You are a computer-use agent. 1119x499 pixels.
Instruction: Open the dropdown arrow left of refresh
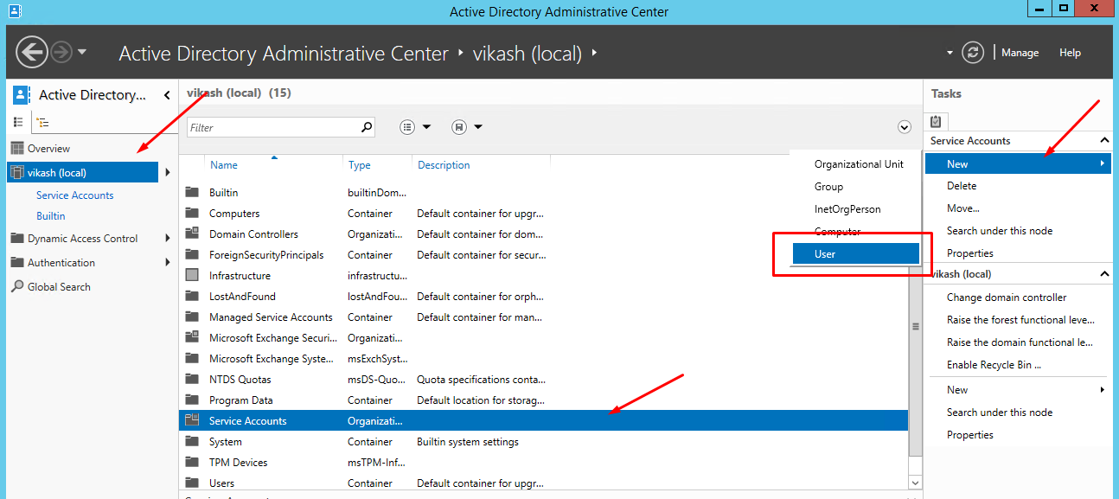(950, 53)
